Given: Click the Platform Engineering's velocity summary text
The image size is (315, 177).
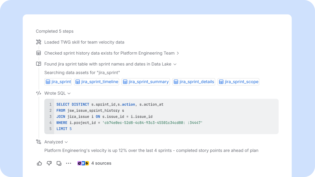Looking at the screenshot, I should [x=151, y=150].
